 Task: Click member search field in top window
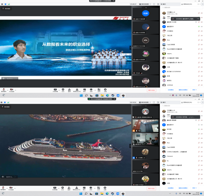click(182, 7)
